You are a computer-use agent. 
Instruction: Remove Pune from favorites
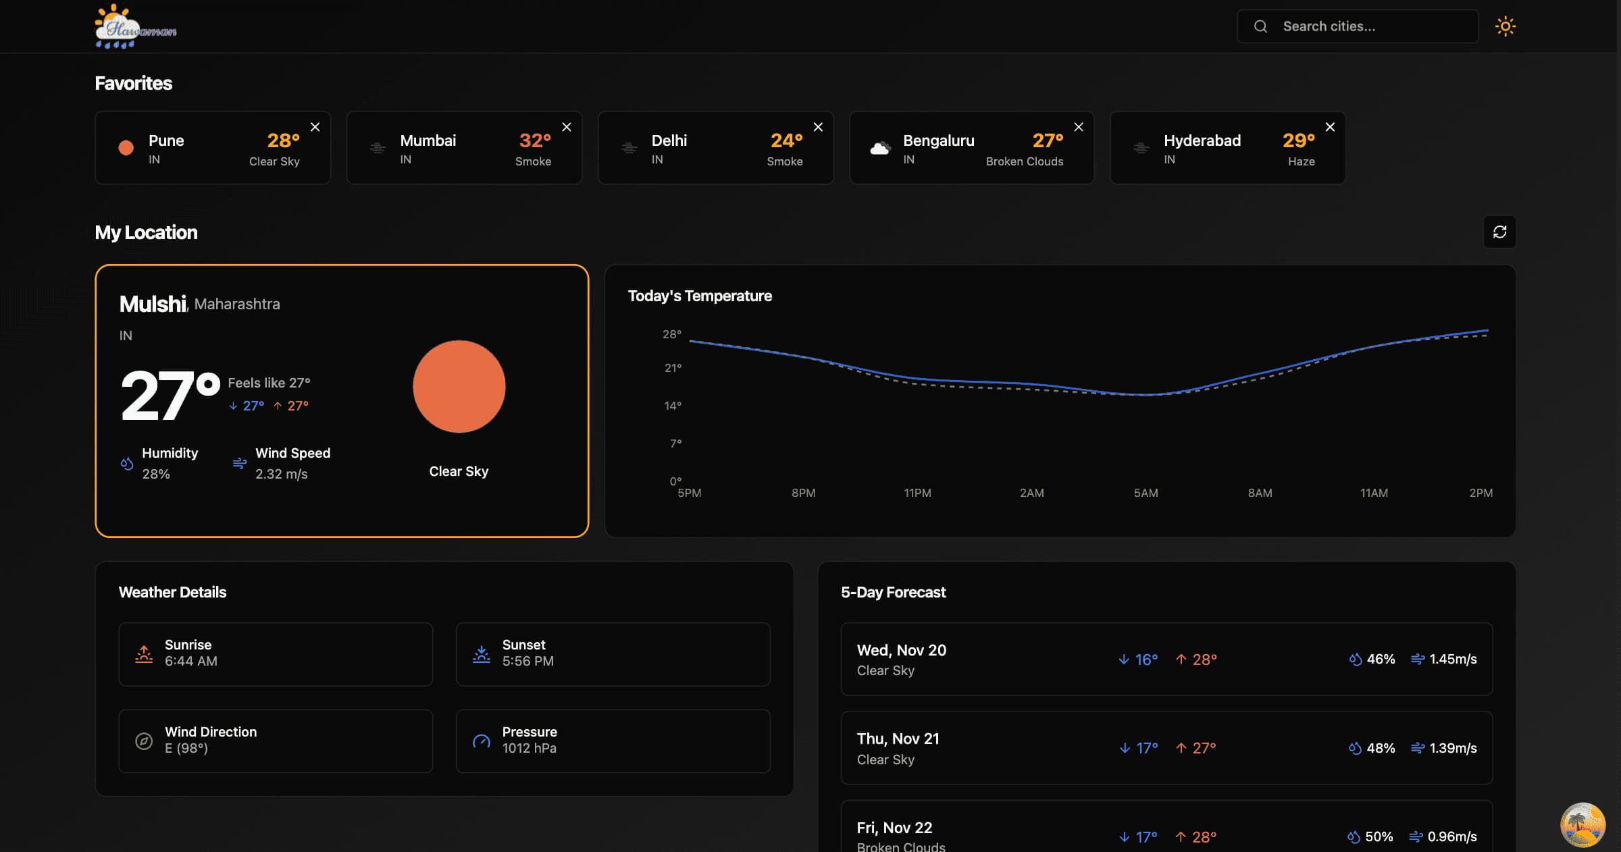coord(315,127)
